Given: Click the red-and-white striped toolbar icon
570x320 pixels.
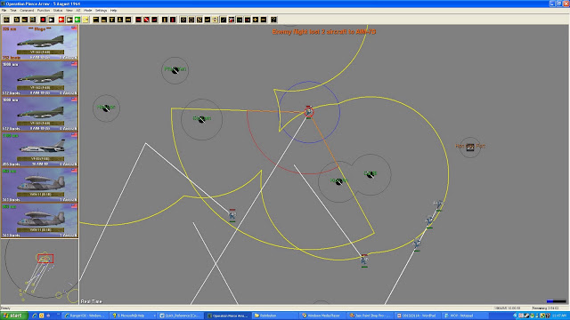Looking at the screenshot, I should [x=146, y=20].
